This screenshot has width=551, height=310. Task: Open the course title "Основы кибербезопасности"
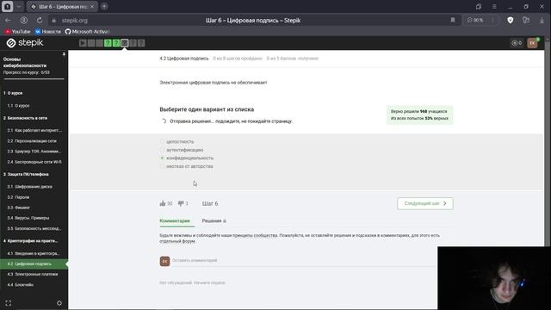click(x=25, y=62)
